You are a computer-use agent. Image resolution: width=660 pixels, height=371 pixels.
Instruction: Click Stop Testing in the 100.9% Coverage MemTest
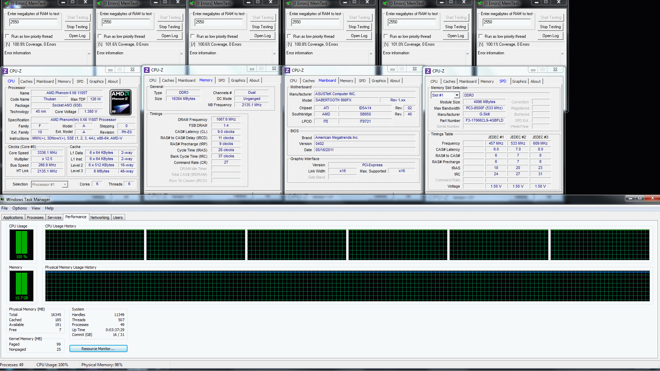pos(77,27)
